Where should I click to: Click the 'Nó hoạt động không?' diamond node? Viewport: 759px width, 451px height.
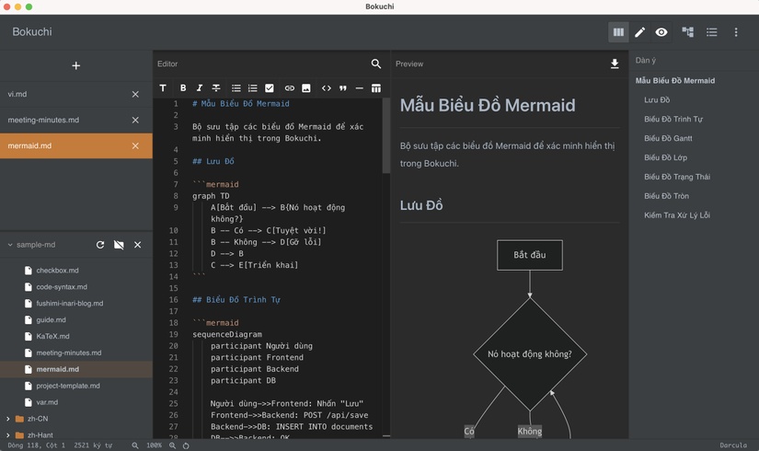530,354
